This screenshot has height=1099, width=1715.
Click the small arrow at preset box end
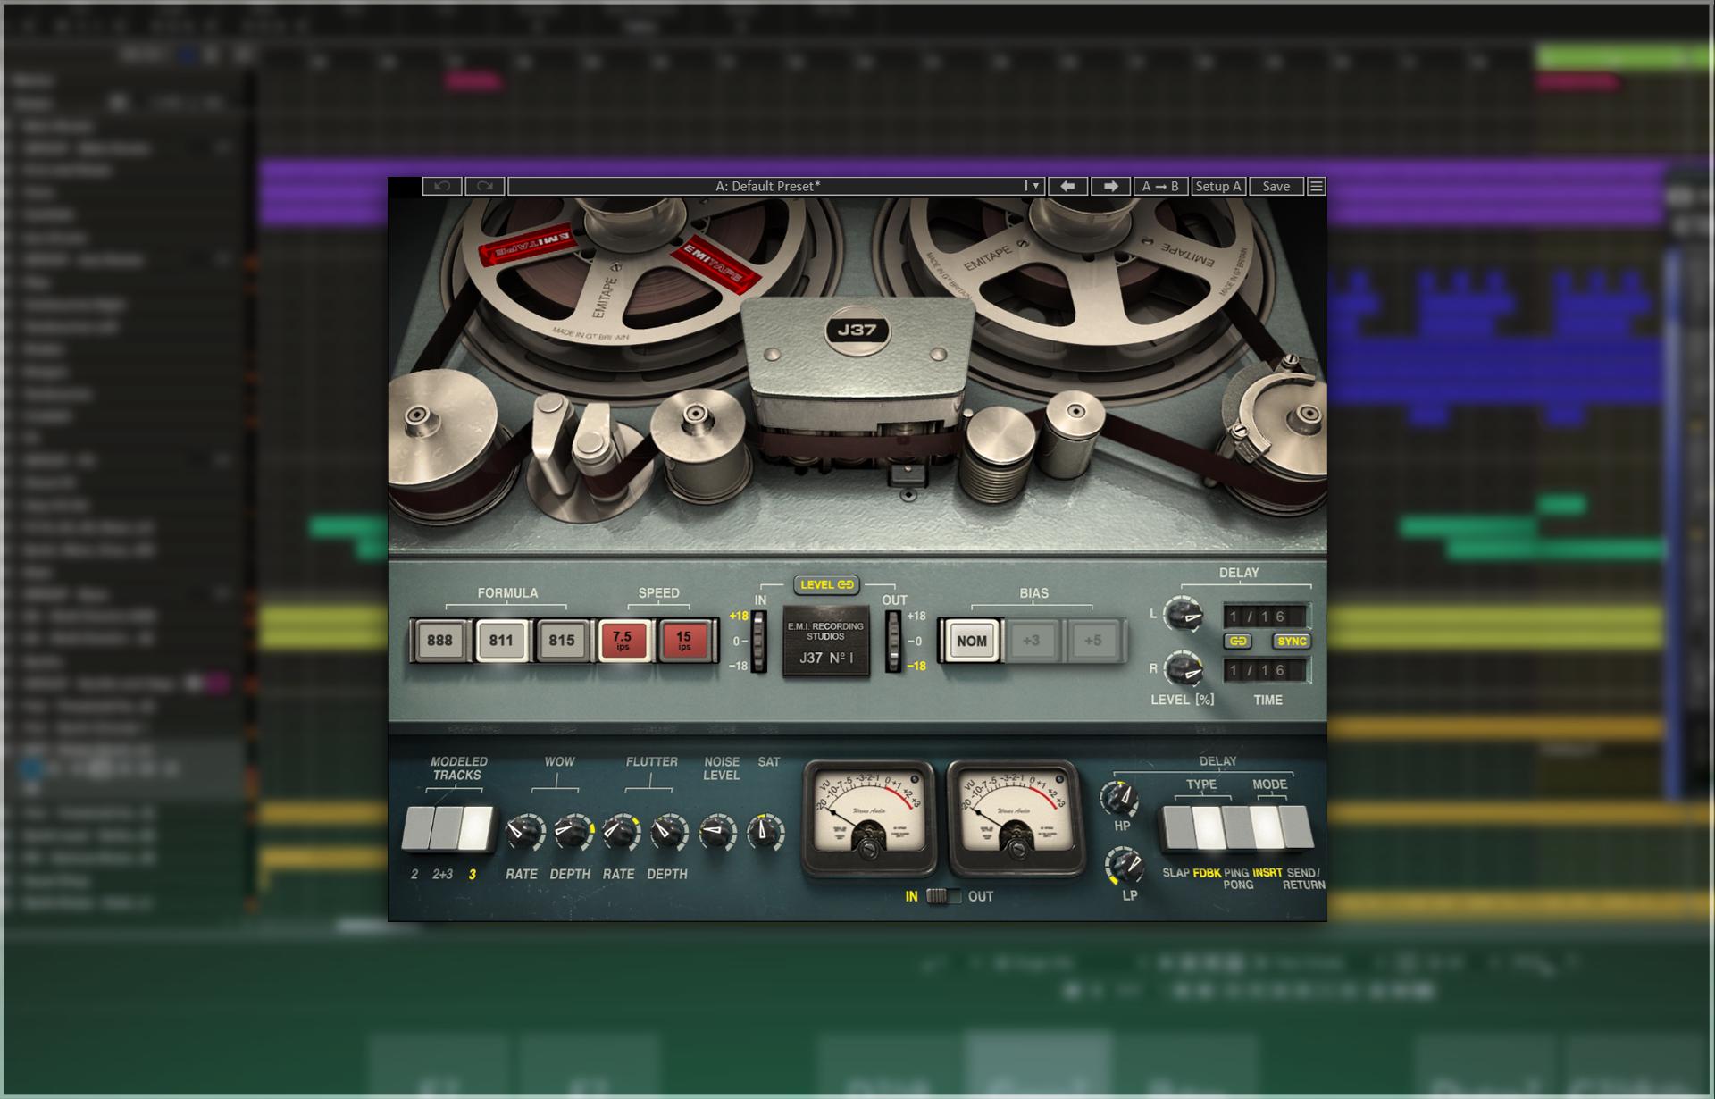(1034, 186)
